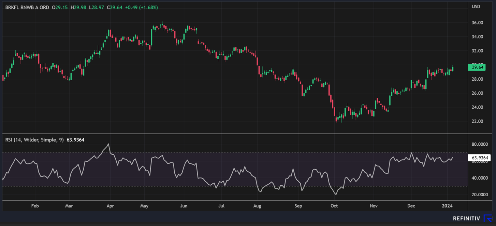Click the Dec label on time axis
The width and height of the screenshot is (496, 226).
coord(411,206)
